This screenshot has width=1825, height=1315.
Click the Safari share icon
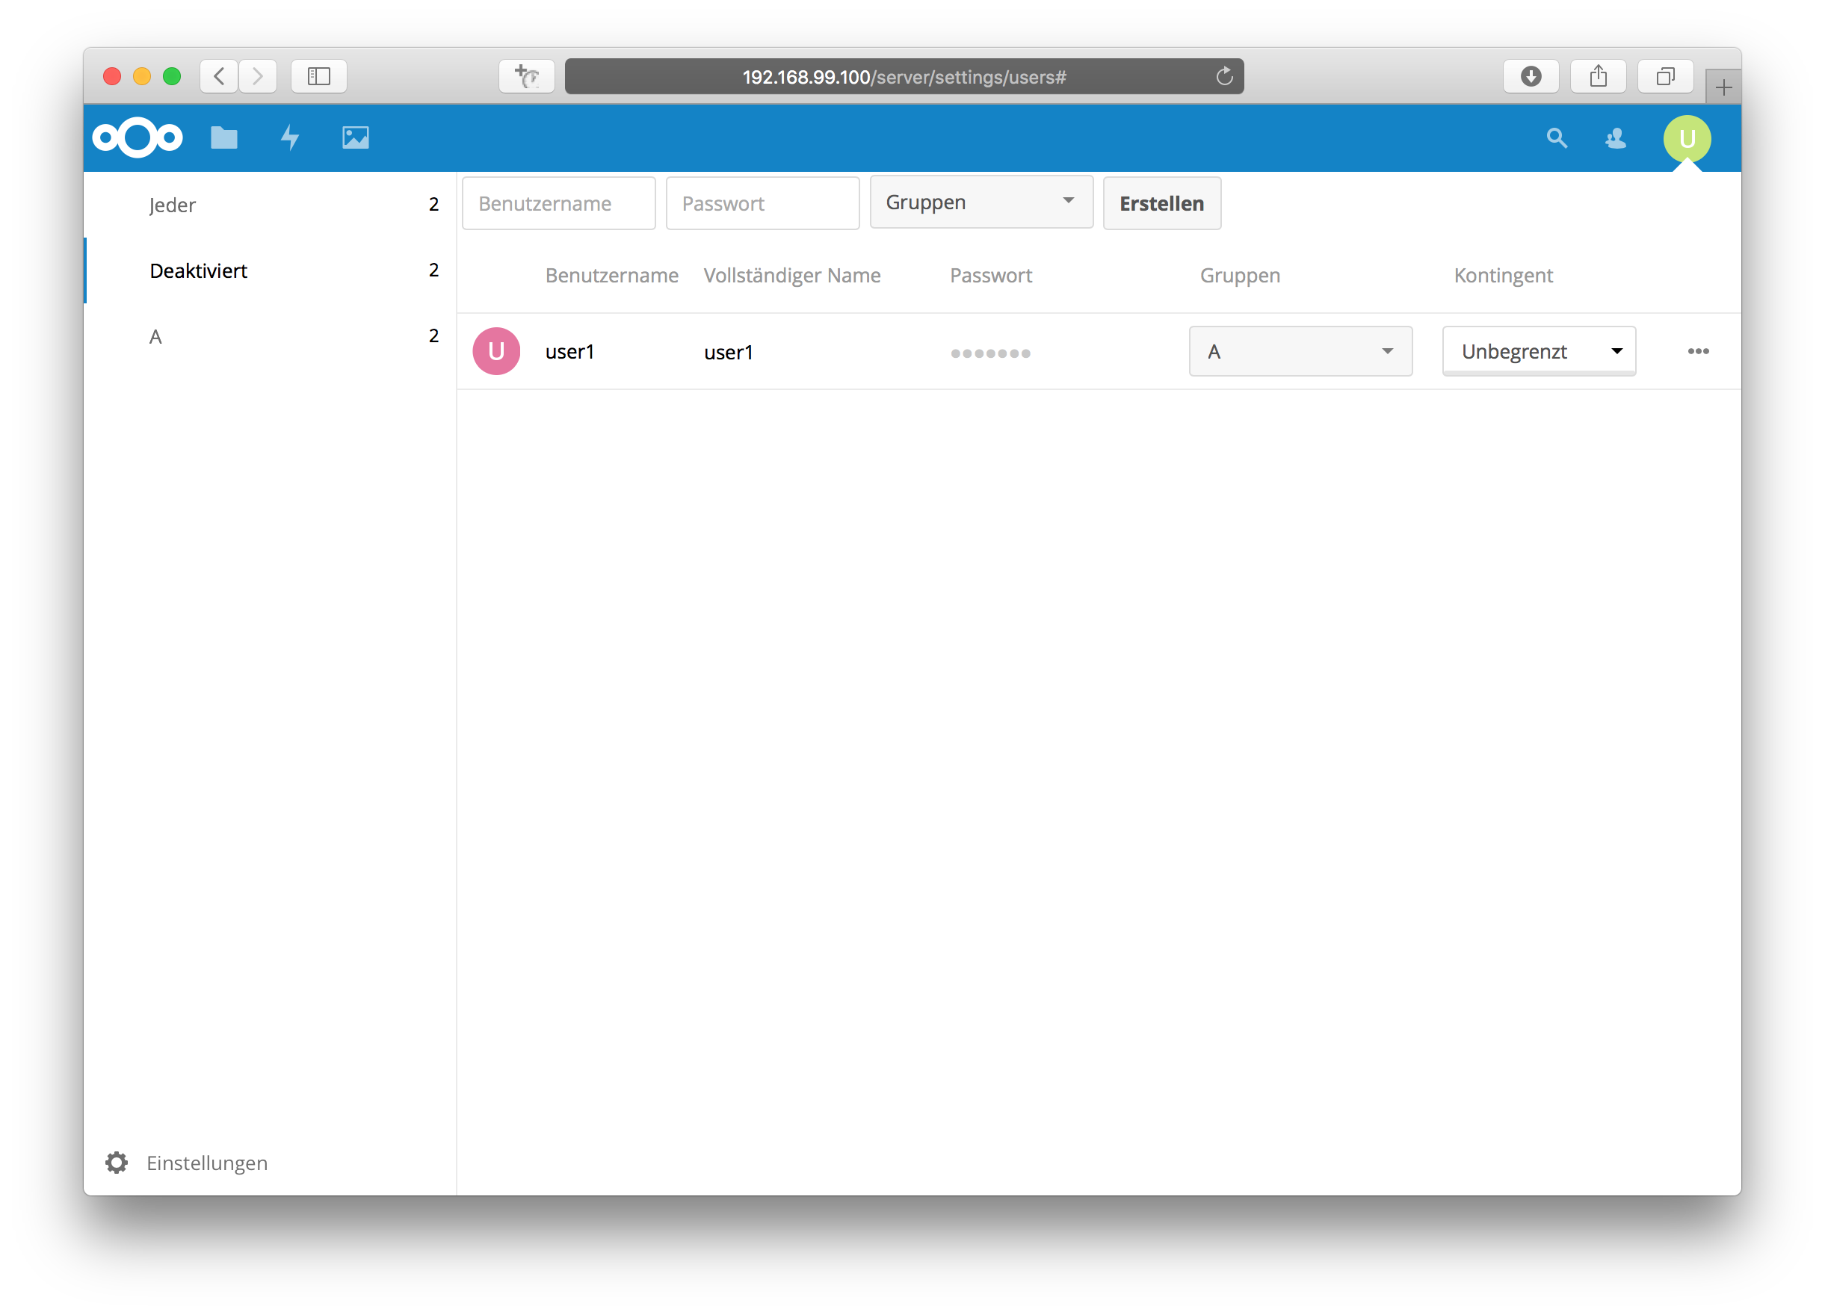pos(1598,76)
